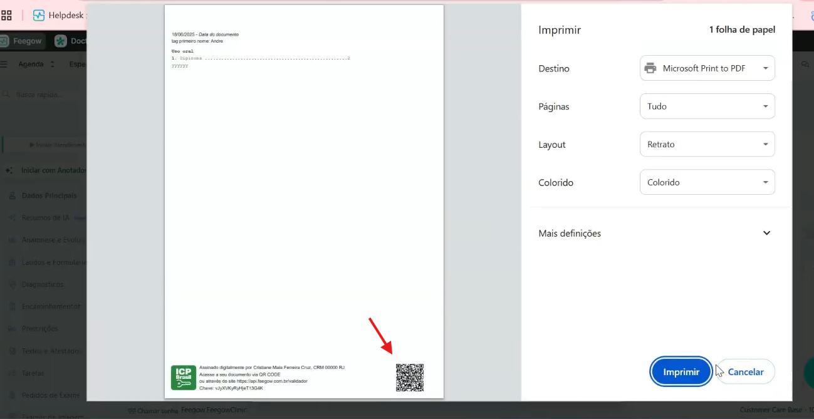Open the Páginas dropdown set to Tudo
This screenshot has width=814, height=419.
707,106
